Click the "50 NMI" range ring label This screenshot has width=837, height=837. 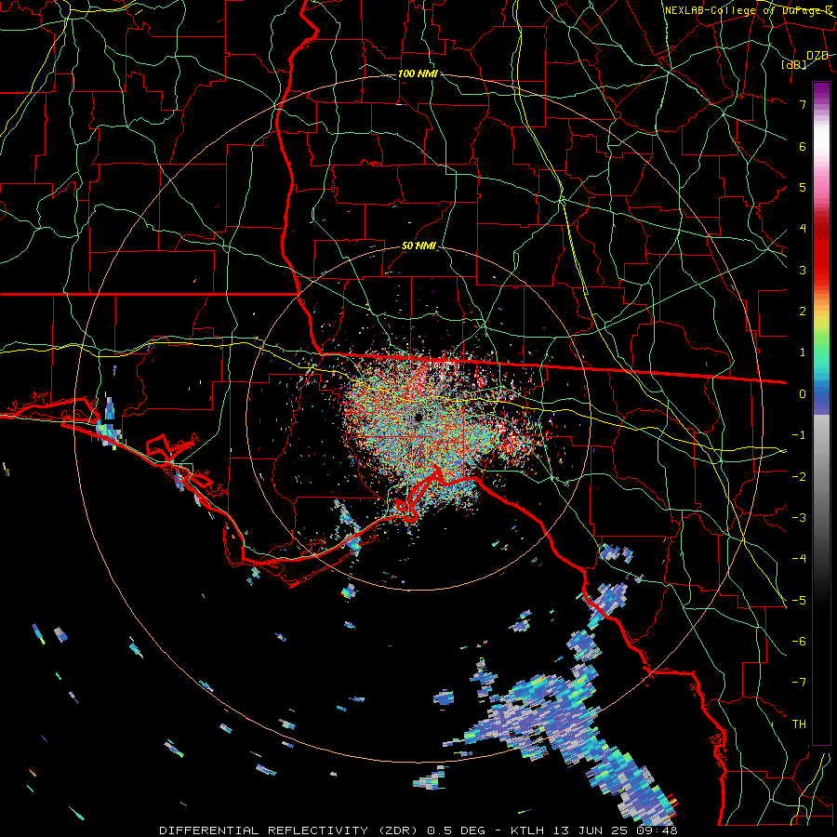click(x=418, y=246)
